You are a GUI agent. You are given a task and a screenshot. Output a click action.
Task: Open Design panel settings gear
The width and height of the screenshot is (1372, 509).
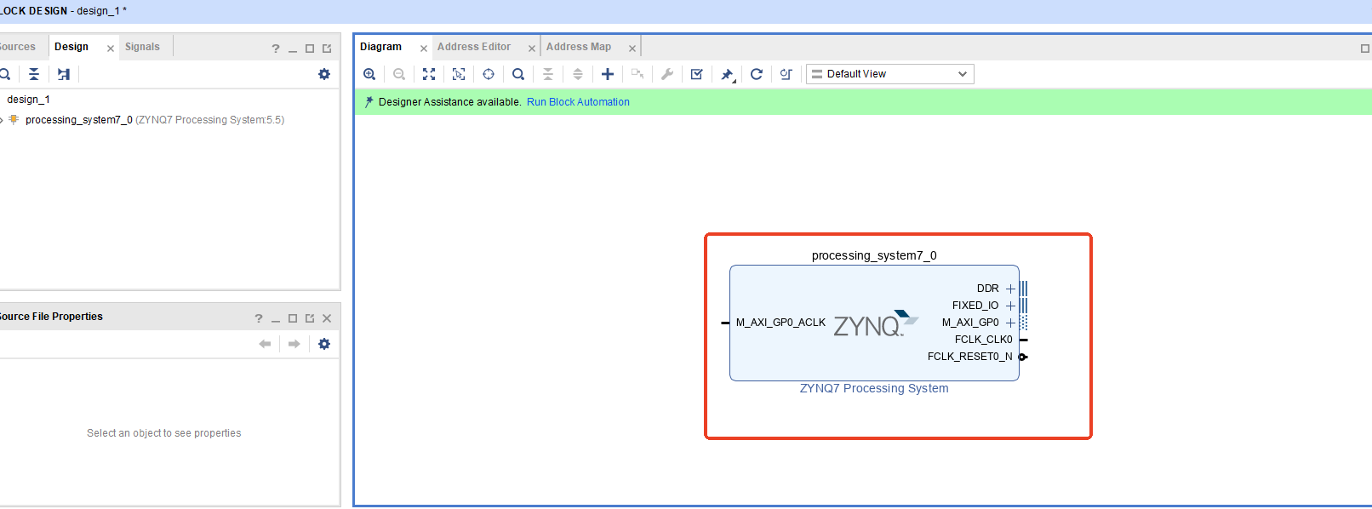point(324,74)
